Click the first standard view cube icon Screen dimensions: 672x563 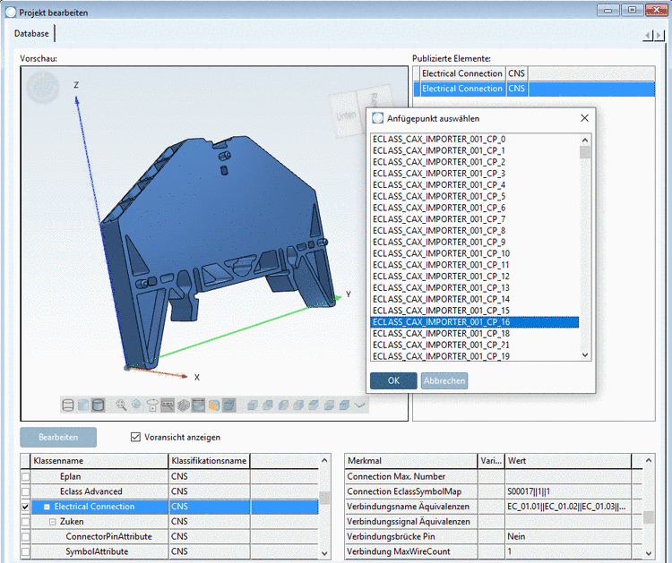(x=254, y=405)
